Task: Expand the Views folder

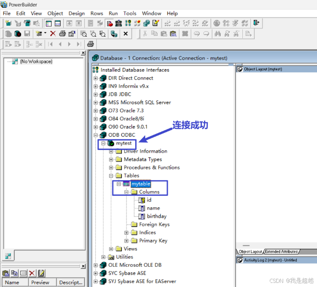Action: click(x=111, y=249)
